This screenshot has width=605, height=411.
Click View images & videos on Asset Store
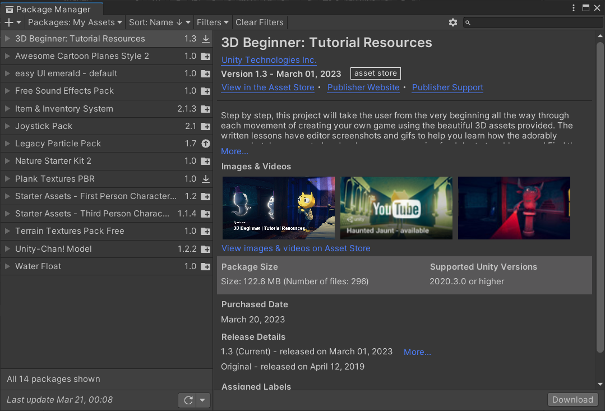pyautogui.click(x=295, y=248)
